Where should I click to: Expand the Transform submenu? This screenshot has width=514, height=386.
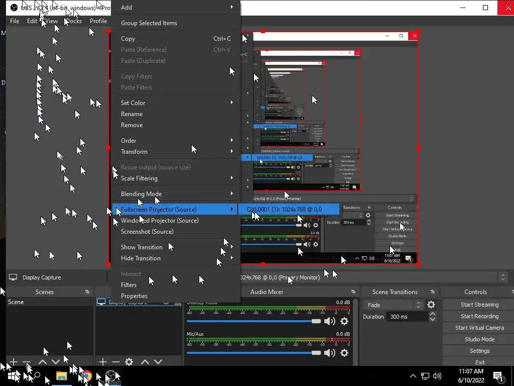[176, 152]
